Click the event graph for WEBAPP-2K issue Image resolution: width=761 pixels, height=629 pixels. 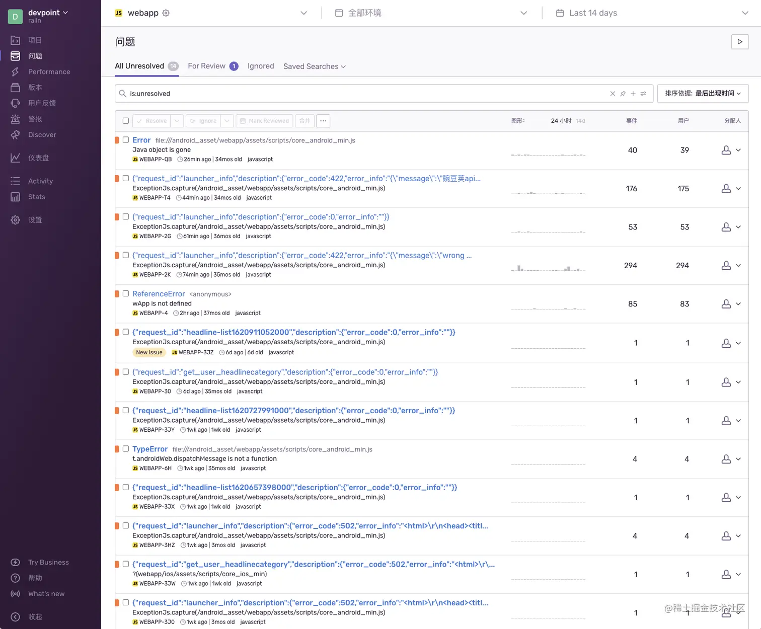548,267
